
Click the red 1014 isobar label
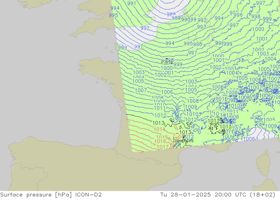tap(160, 129)
